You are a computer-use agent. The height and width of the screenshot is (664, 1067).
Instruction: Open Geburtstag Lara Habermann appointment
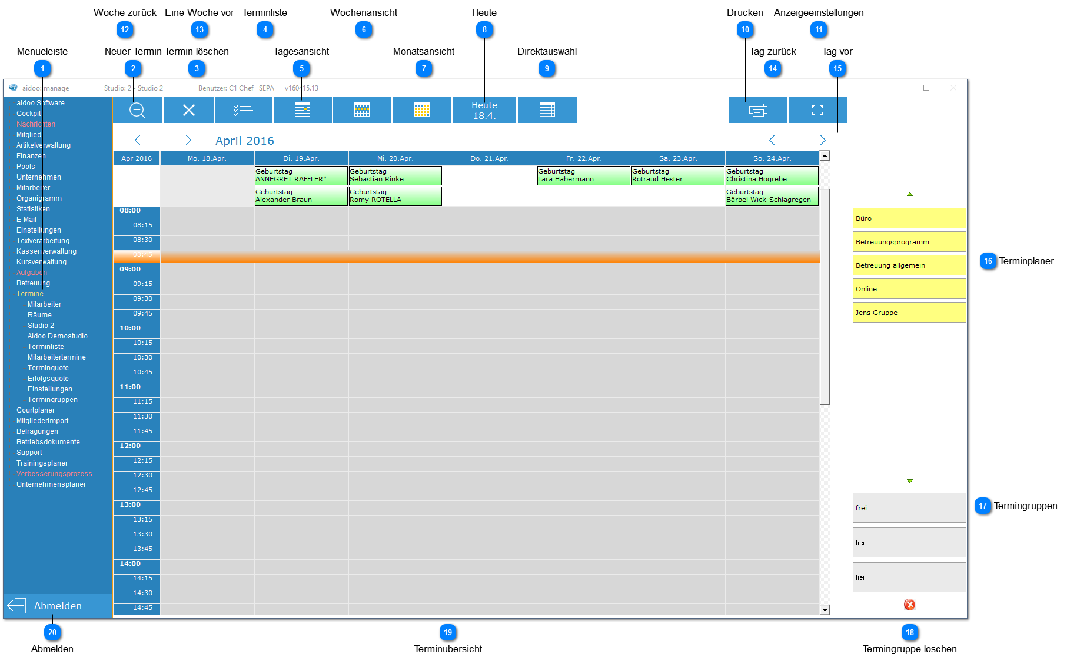(583, 175)
